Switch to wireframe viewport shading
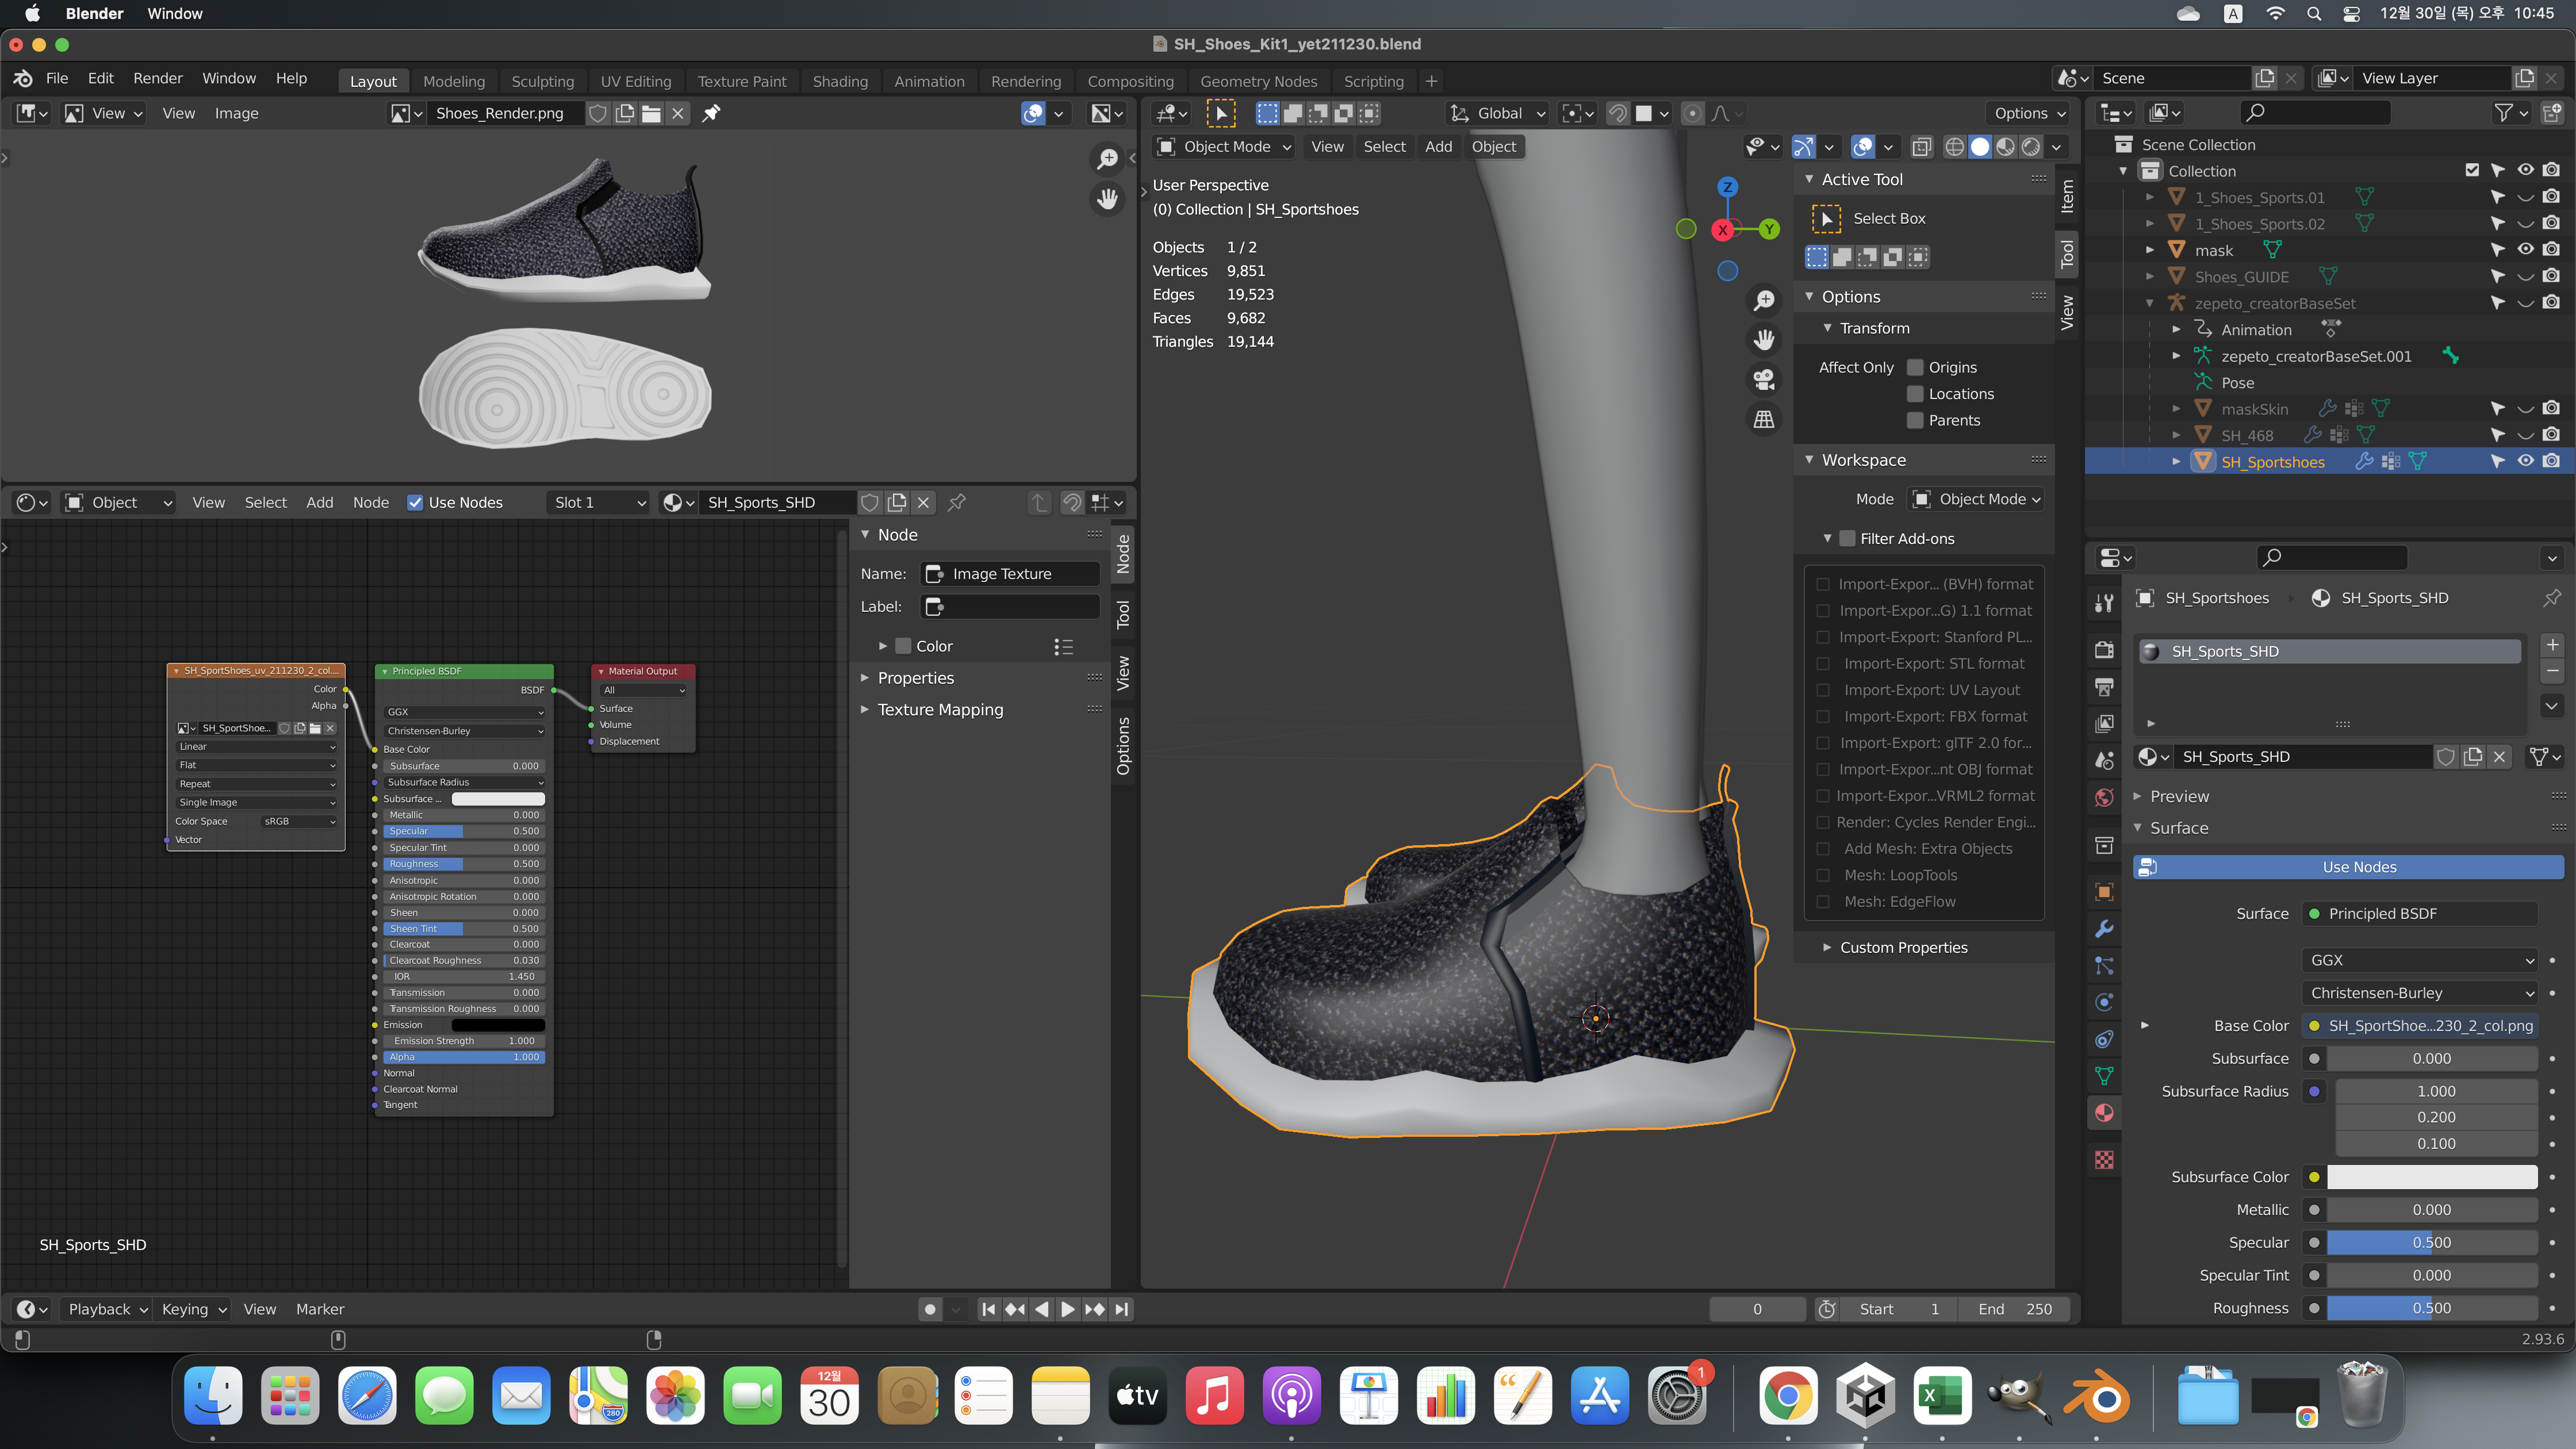Screen dimensions: 2576x1449 pos(1954,147)
